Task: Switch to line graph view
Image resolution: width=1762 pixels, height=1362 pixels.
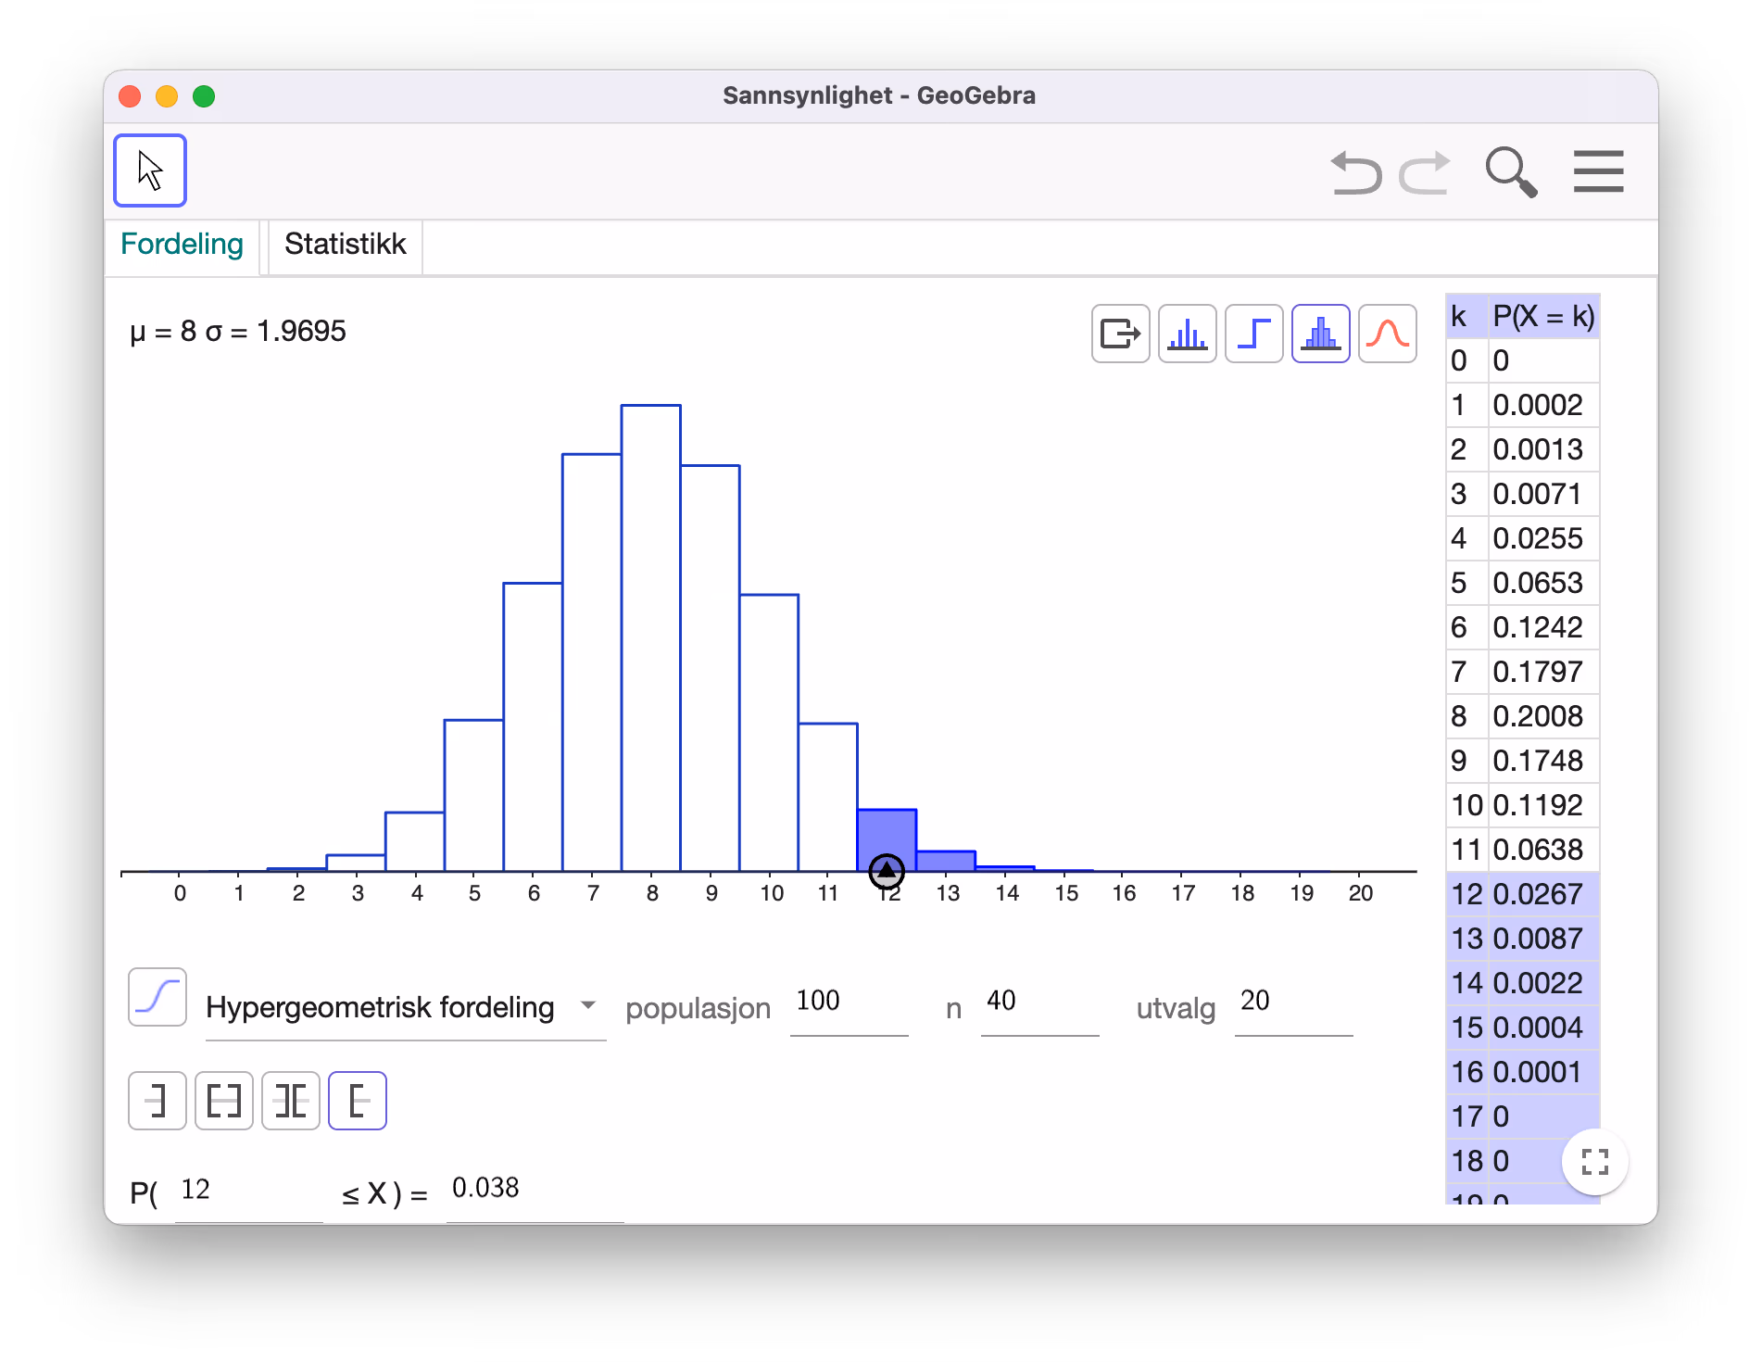Action: pos(1188,334)
